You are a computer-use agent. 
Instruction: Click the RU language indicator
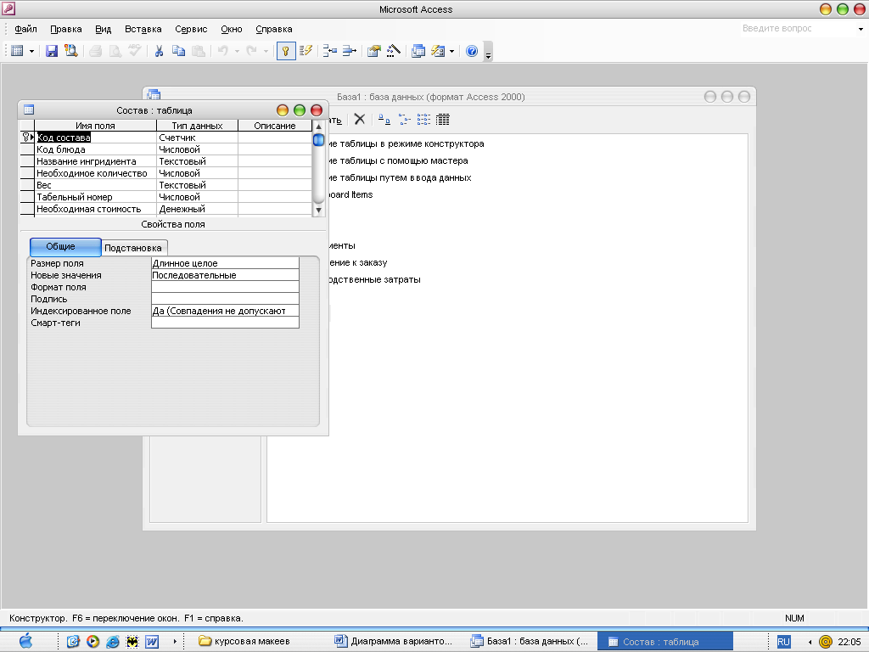tap(783, 642)
